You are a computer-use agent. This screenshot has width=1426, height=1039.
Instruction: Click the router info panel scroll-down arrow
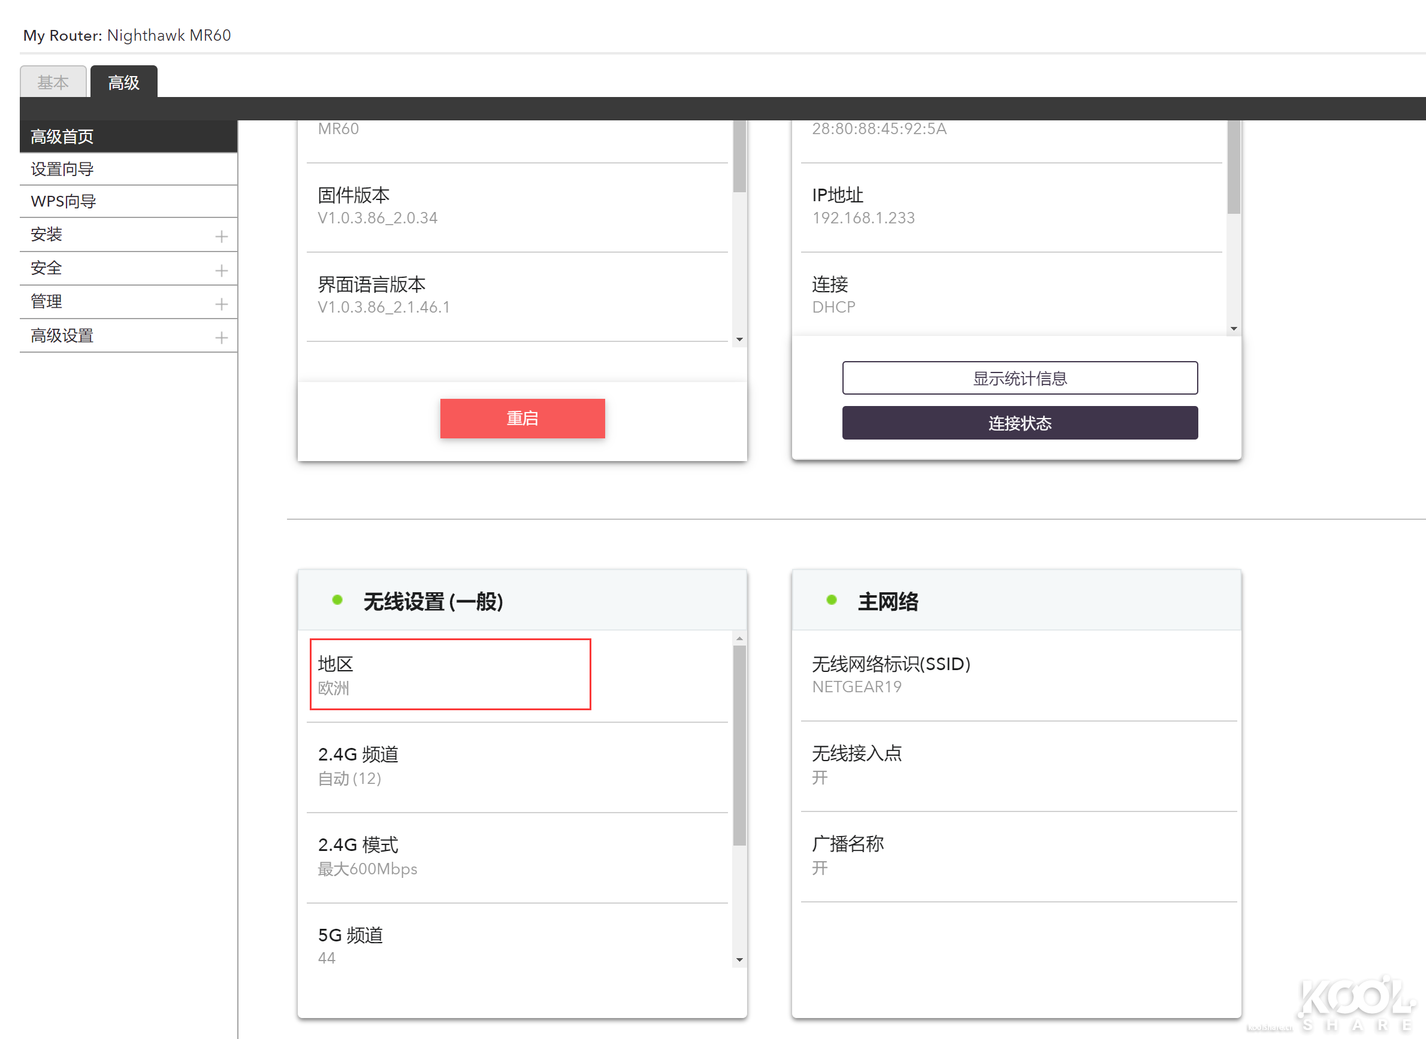[x=739, y=340]
